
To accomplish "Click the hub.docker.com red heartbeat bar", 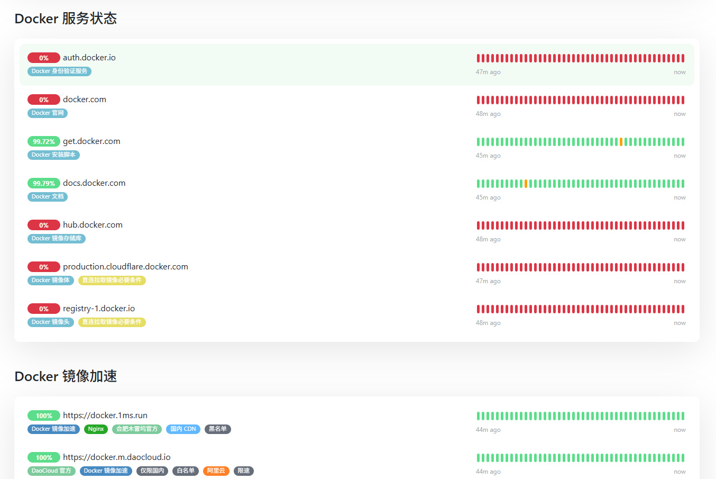I will pyautogui.click(x=581, y=225).
